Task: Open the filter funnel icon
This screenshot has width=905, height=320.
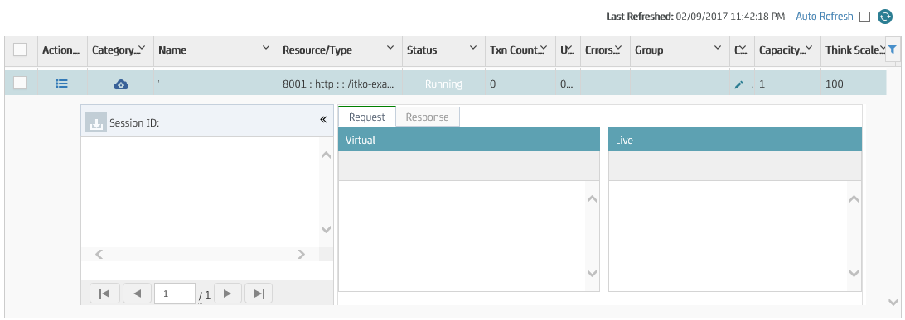Action: [x=893, y=50]
